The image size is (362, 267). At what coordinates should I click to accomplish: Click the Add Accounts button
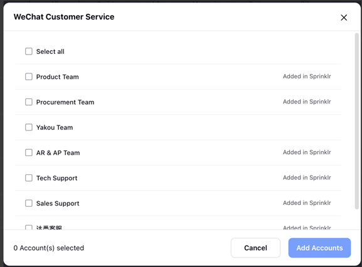point(319,248)
